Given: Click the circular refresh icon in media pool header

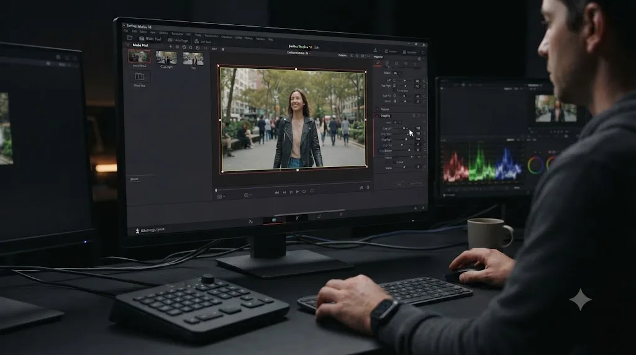Looking at the screenshot, I should [184, 47].
